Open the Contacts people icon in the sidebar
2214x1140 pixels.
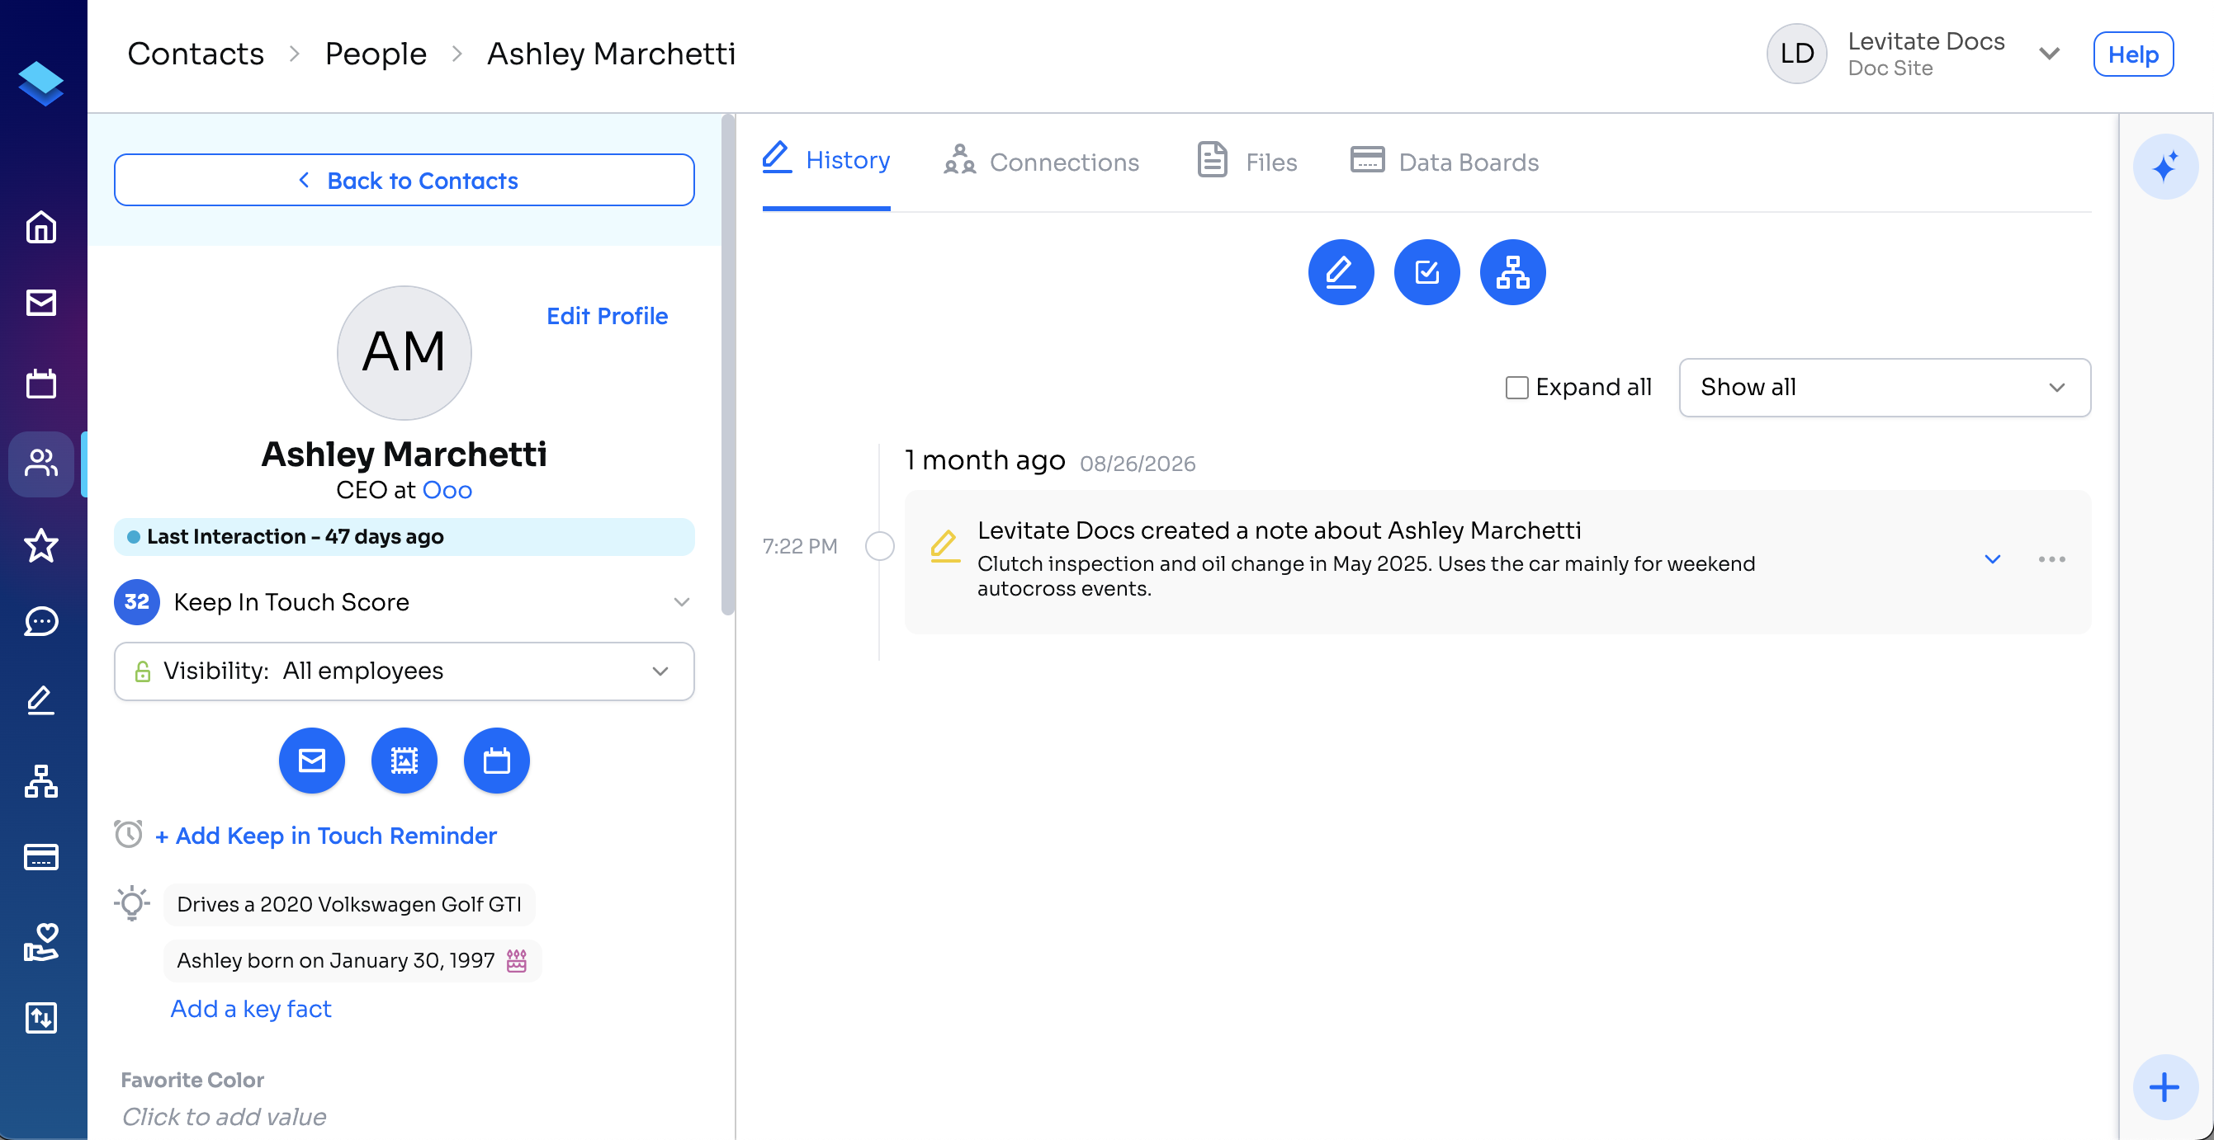pos(41,464)
